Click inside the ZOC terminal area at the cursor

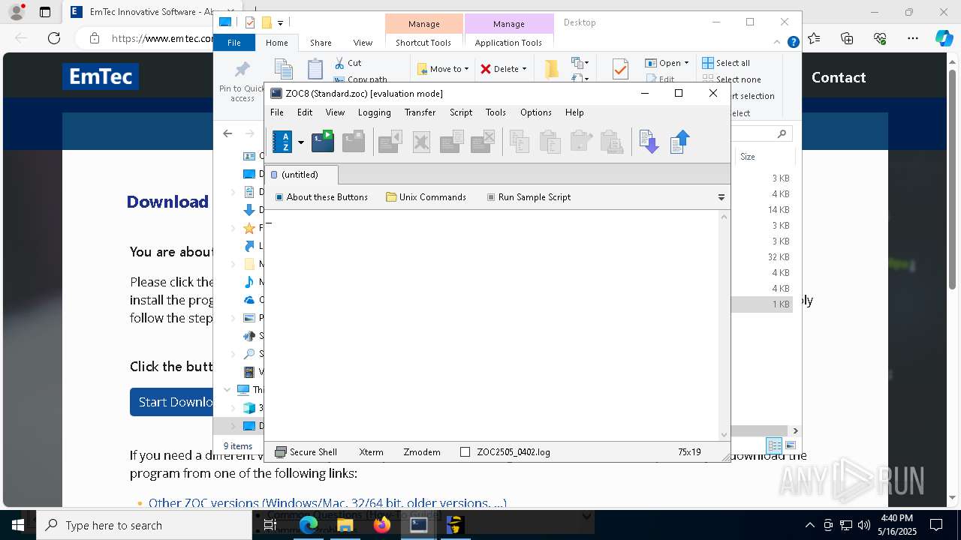(x=269, y=221)
